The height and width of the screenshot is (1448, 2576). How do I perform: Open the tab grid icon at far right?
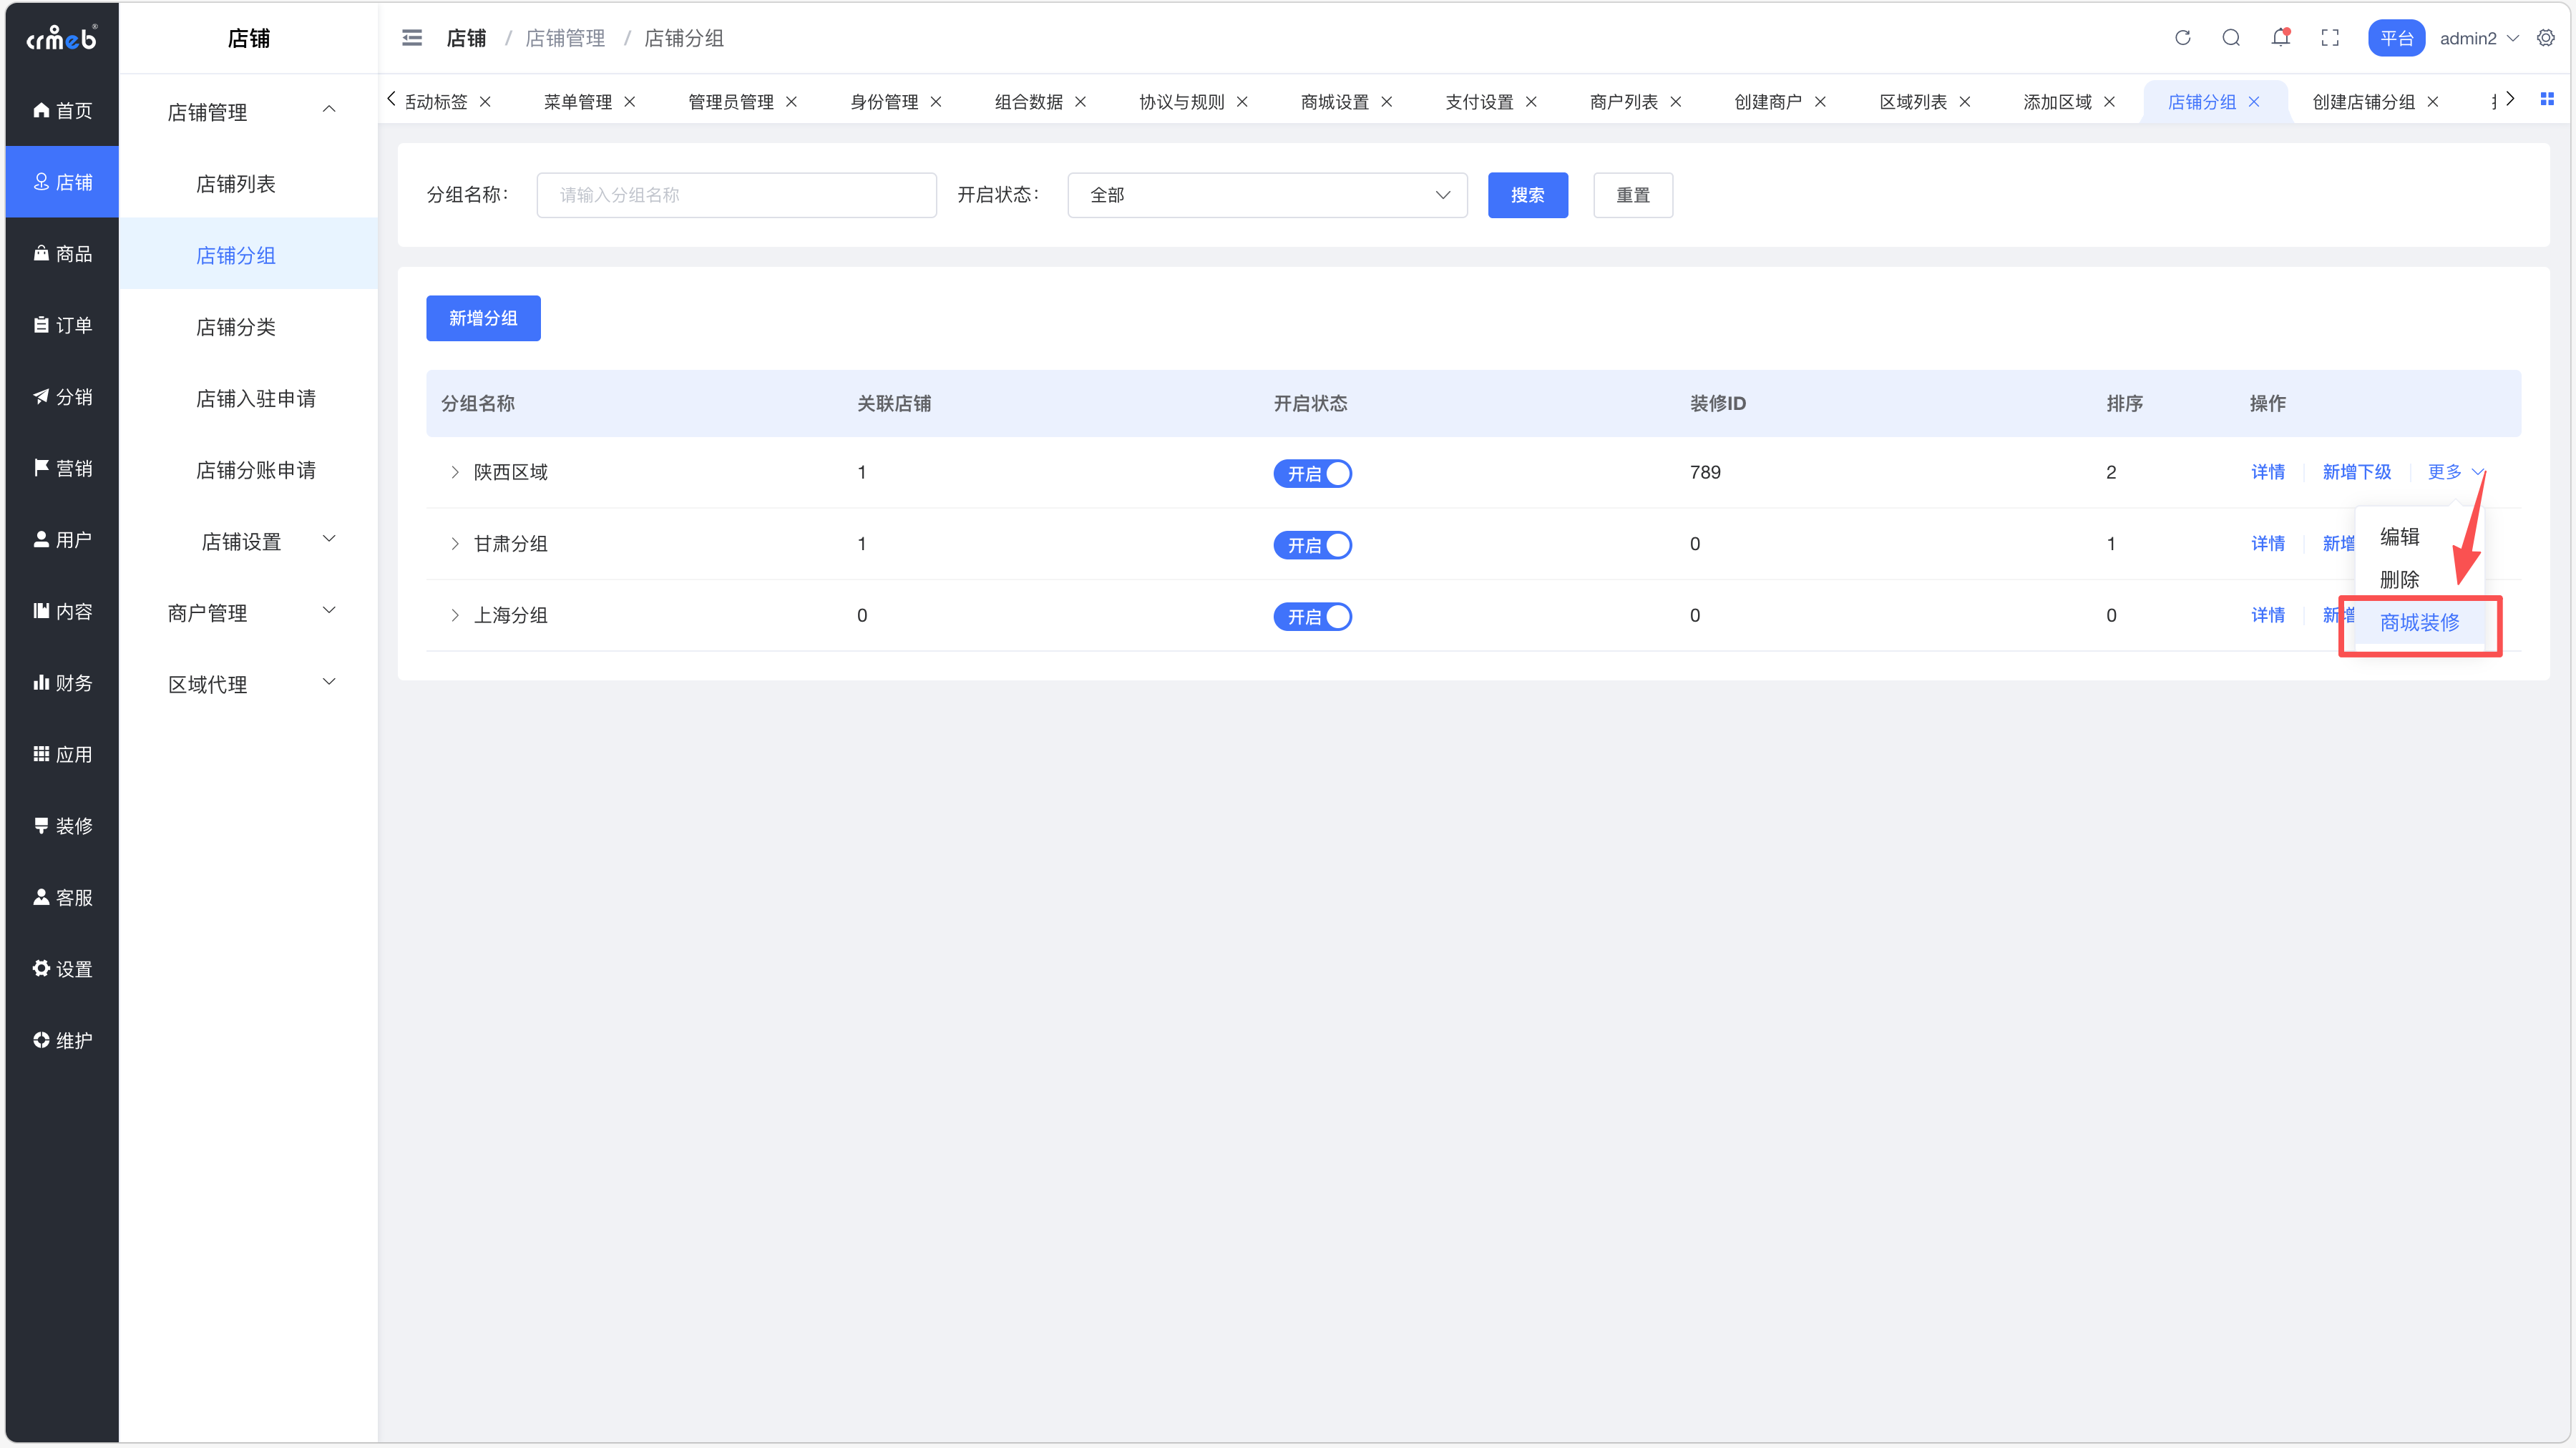point(2547,99)
